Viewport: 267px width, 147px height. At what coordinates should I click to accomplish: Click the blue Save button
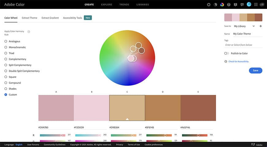coord(255,70)
